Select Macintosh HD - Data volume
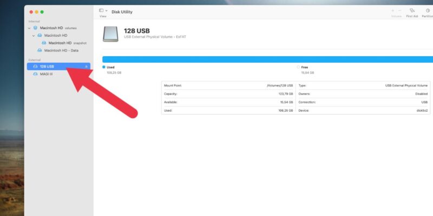The image size is (433, 216). [59, 51]
